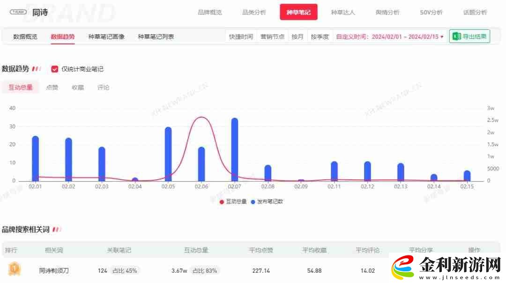Toggle the blue 发布笔记数 legend marker
Image resolution: width=506 pixels, height=283 pixels.
(x=253, y=202)
